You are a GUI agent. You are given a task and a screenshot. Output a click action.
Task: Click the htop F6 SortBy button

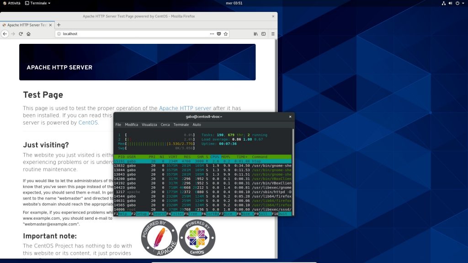click(210, 214)
